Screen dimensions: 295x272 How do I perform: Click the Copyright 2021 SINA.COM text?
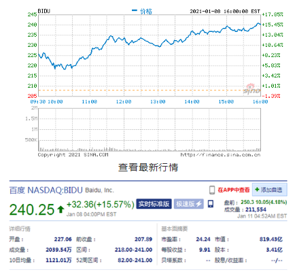tap(73, 154)
